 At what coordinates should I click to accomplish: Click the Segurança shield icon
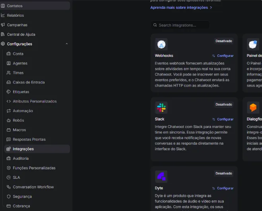9,196
